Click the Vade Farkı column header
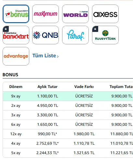Screen dimensions: 133x159 [84, 87]
